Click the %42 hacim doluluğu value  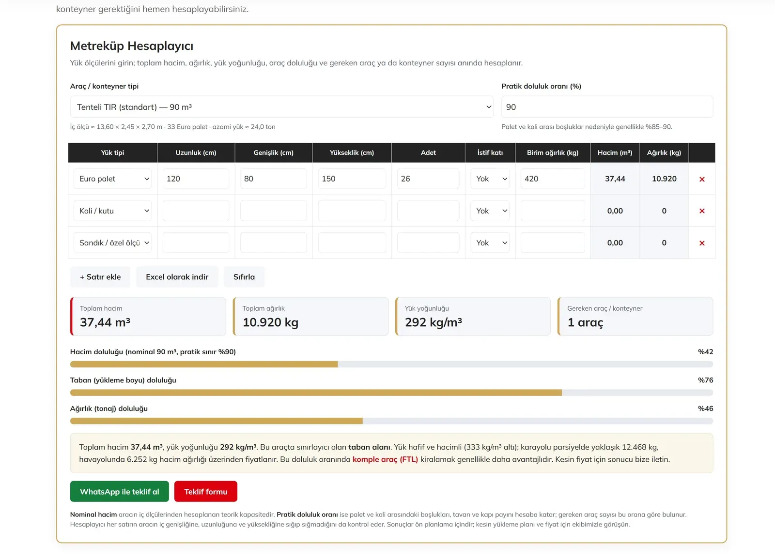705,352
